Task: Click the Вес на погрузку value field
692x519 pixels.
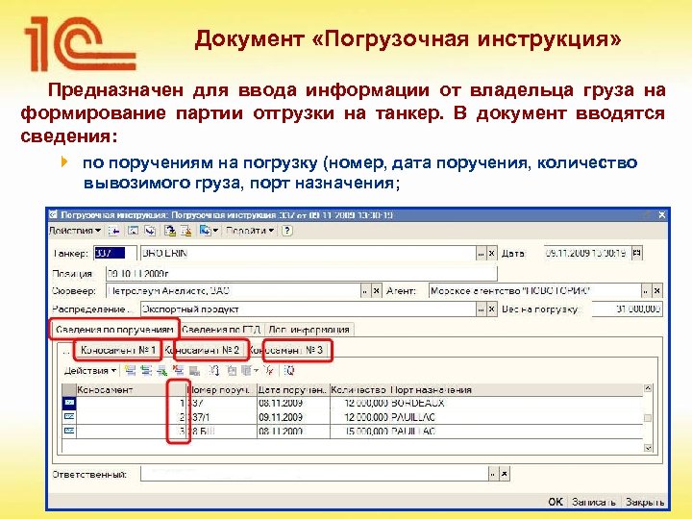Action: click(627, 309)
